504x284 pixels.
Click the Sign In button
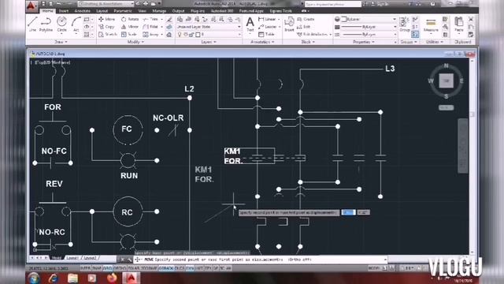(380, 4)
